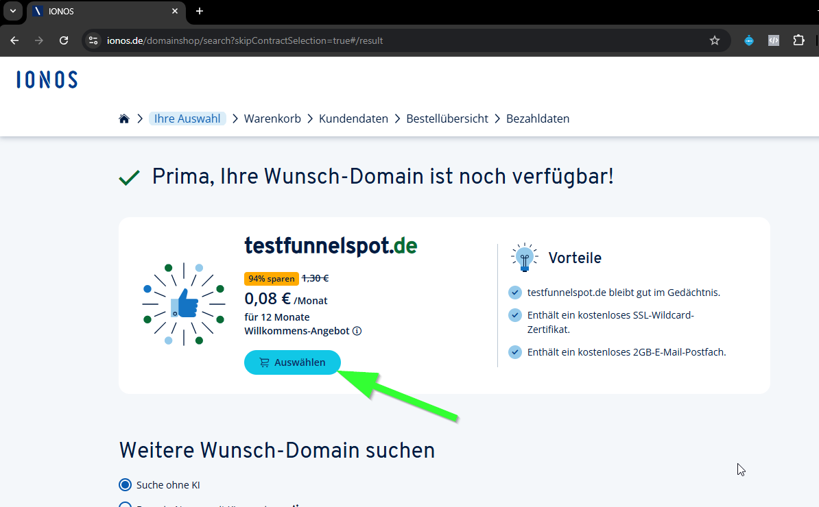View site information icon in address bar
819x507 pixels.
click(93, 40)
